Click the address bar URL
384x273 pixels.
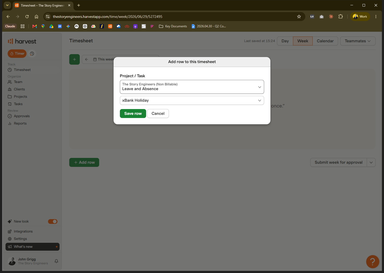point(108,17)
